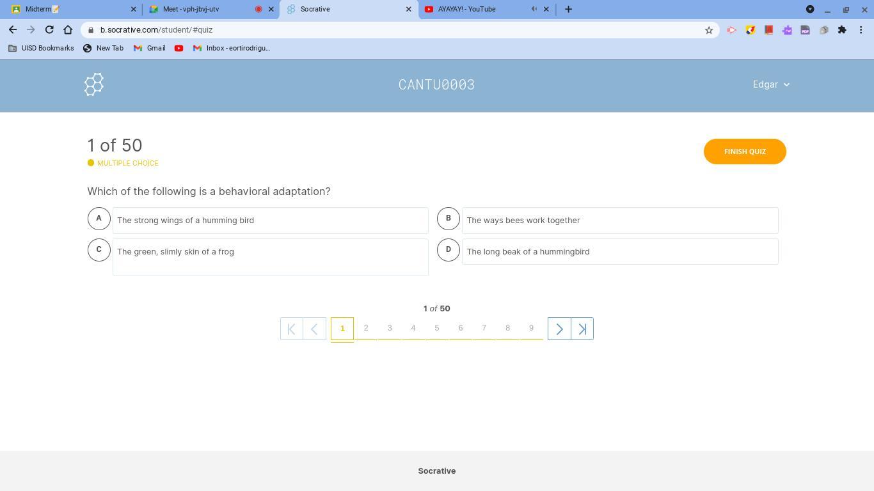Select answer choice A
The height and width of the screenshot is (491, 874).
pyautogui.click(x=99, y=219)
